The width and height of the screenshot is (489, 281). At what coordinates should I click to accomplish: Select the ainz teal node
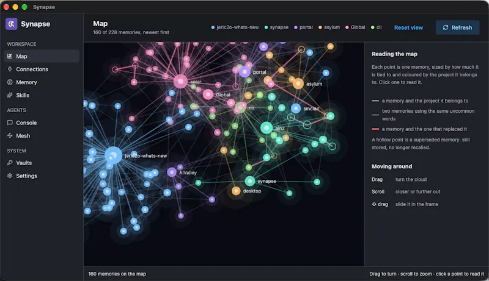point(267,128)
